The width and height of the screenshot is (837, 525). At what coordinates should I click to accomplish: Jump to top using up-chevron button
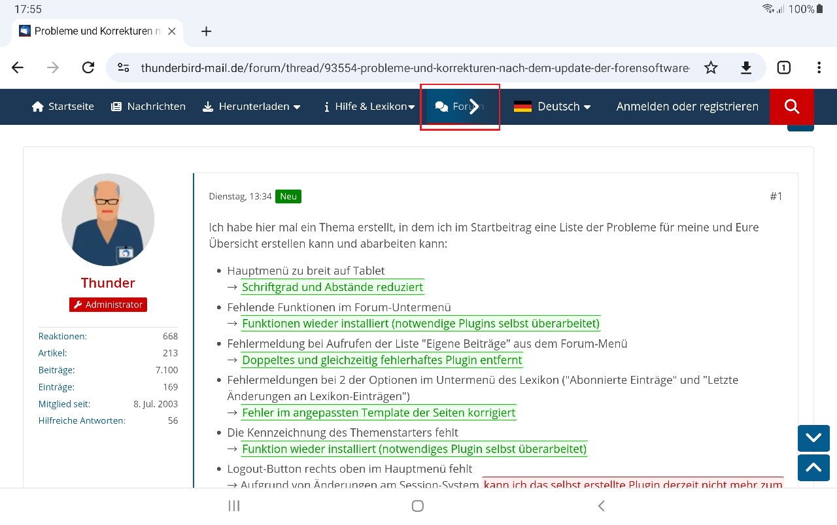pyautogui.click(x=813, y=467)
